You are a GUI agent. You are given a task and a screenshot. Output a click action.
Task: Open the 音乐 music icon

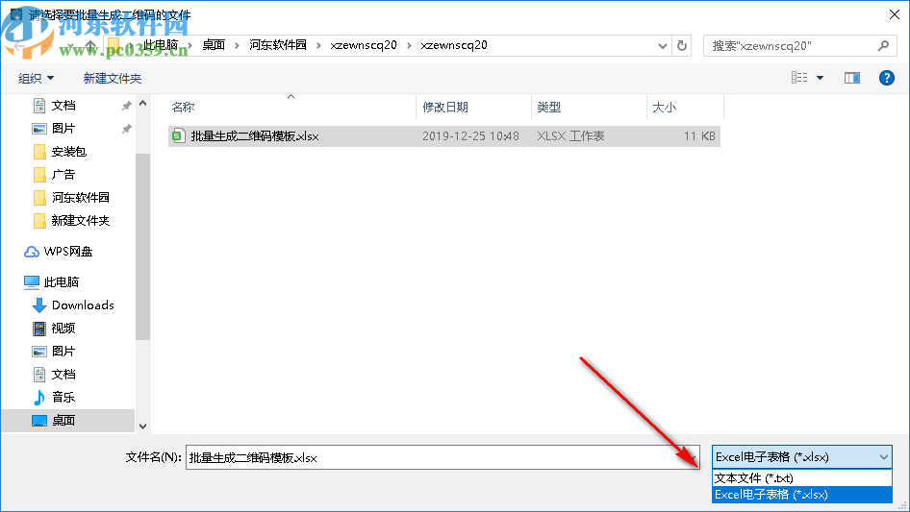[x=38, y=398]
